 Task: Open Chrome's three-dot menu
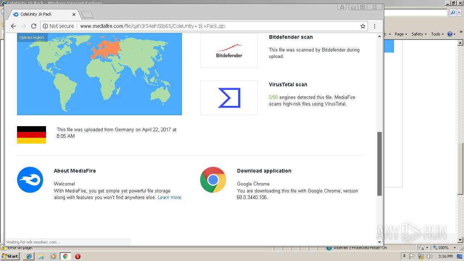374,26
